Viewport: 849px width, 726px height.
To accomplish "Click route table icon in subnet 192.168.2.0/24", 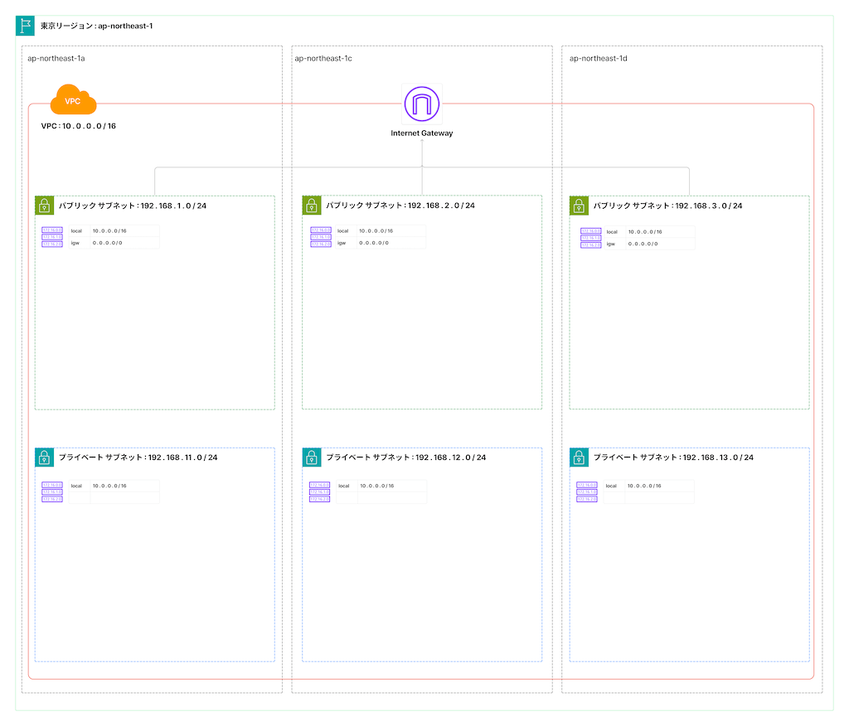I will click(321, 237).
